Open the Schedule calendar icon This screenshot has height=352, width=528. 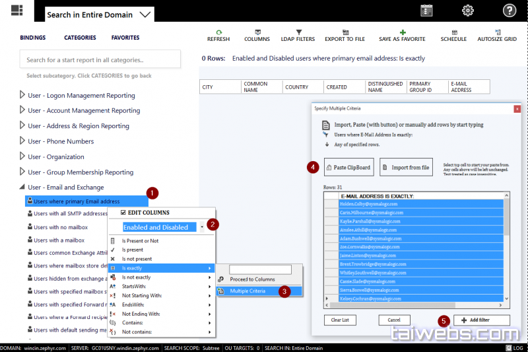pos(453,32)
